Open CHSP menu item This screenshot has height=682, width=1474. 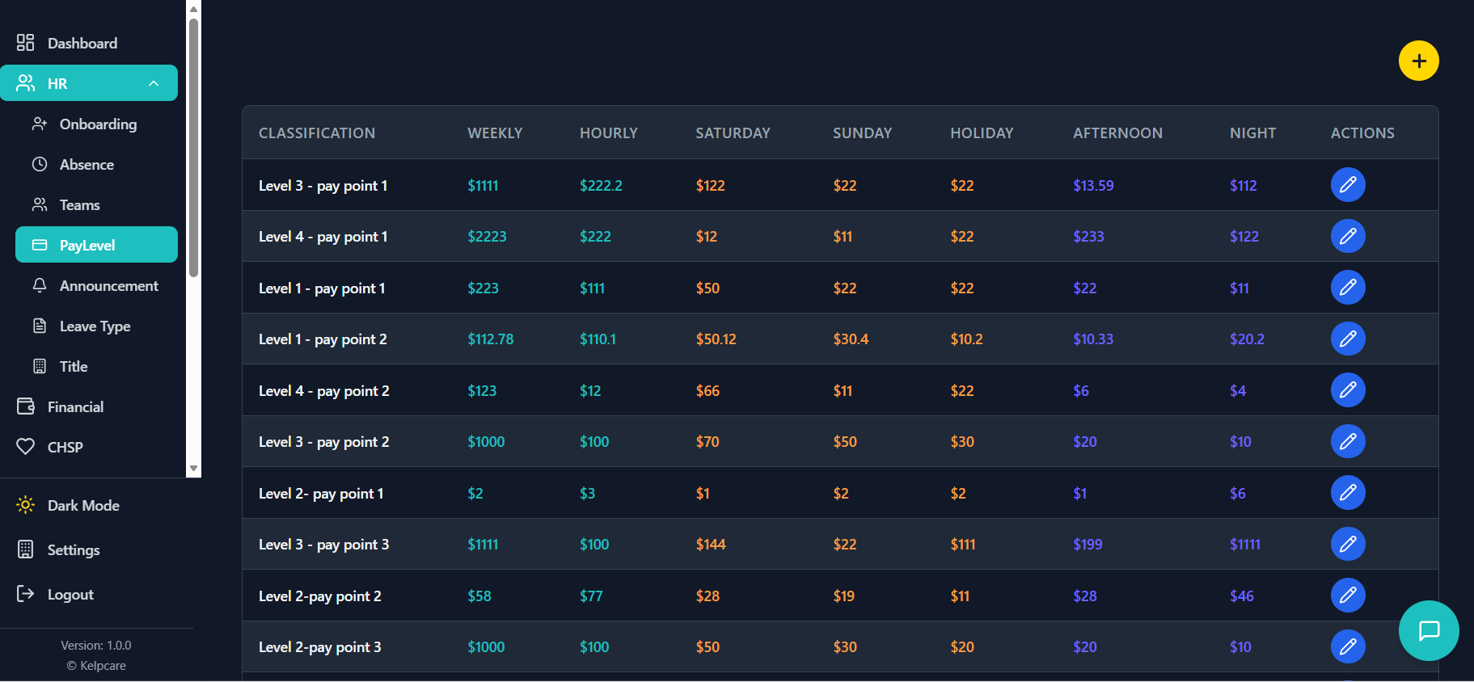tap(89, 447)
